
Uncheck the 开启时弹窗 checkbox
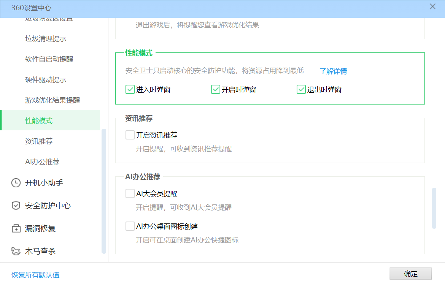216,89
